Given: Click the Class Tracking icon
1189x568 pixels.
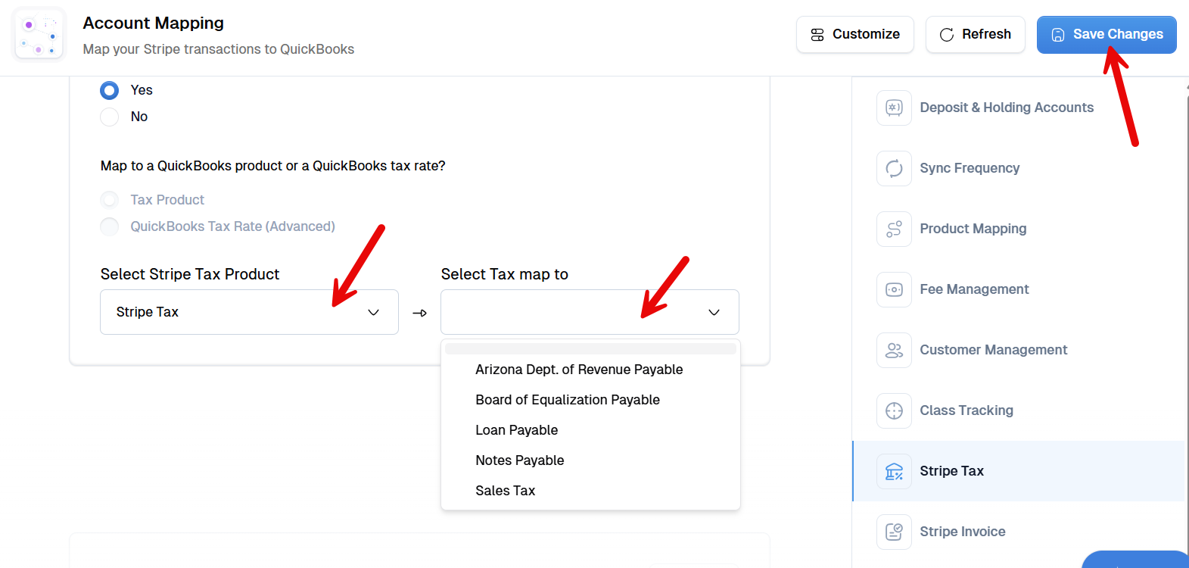Looking at the screenshot, I should [894, 410].
